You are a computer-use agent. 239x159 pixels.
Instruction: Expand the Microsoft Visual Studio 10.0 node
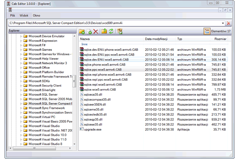(x=21, y=135)
